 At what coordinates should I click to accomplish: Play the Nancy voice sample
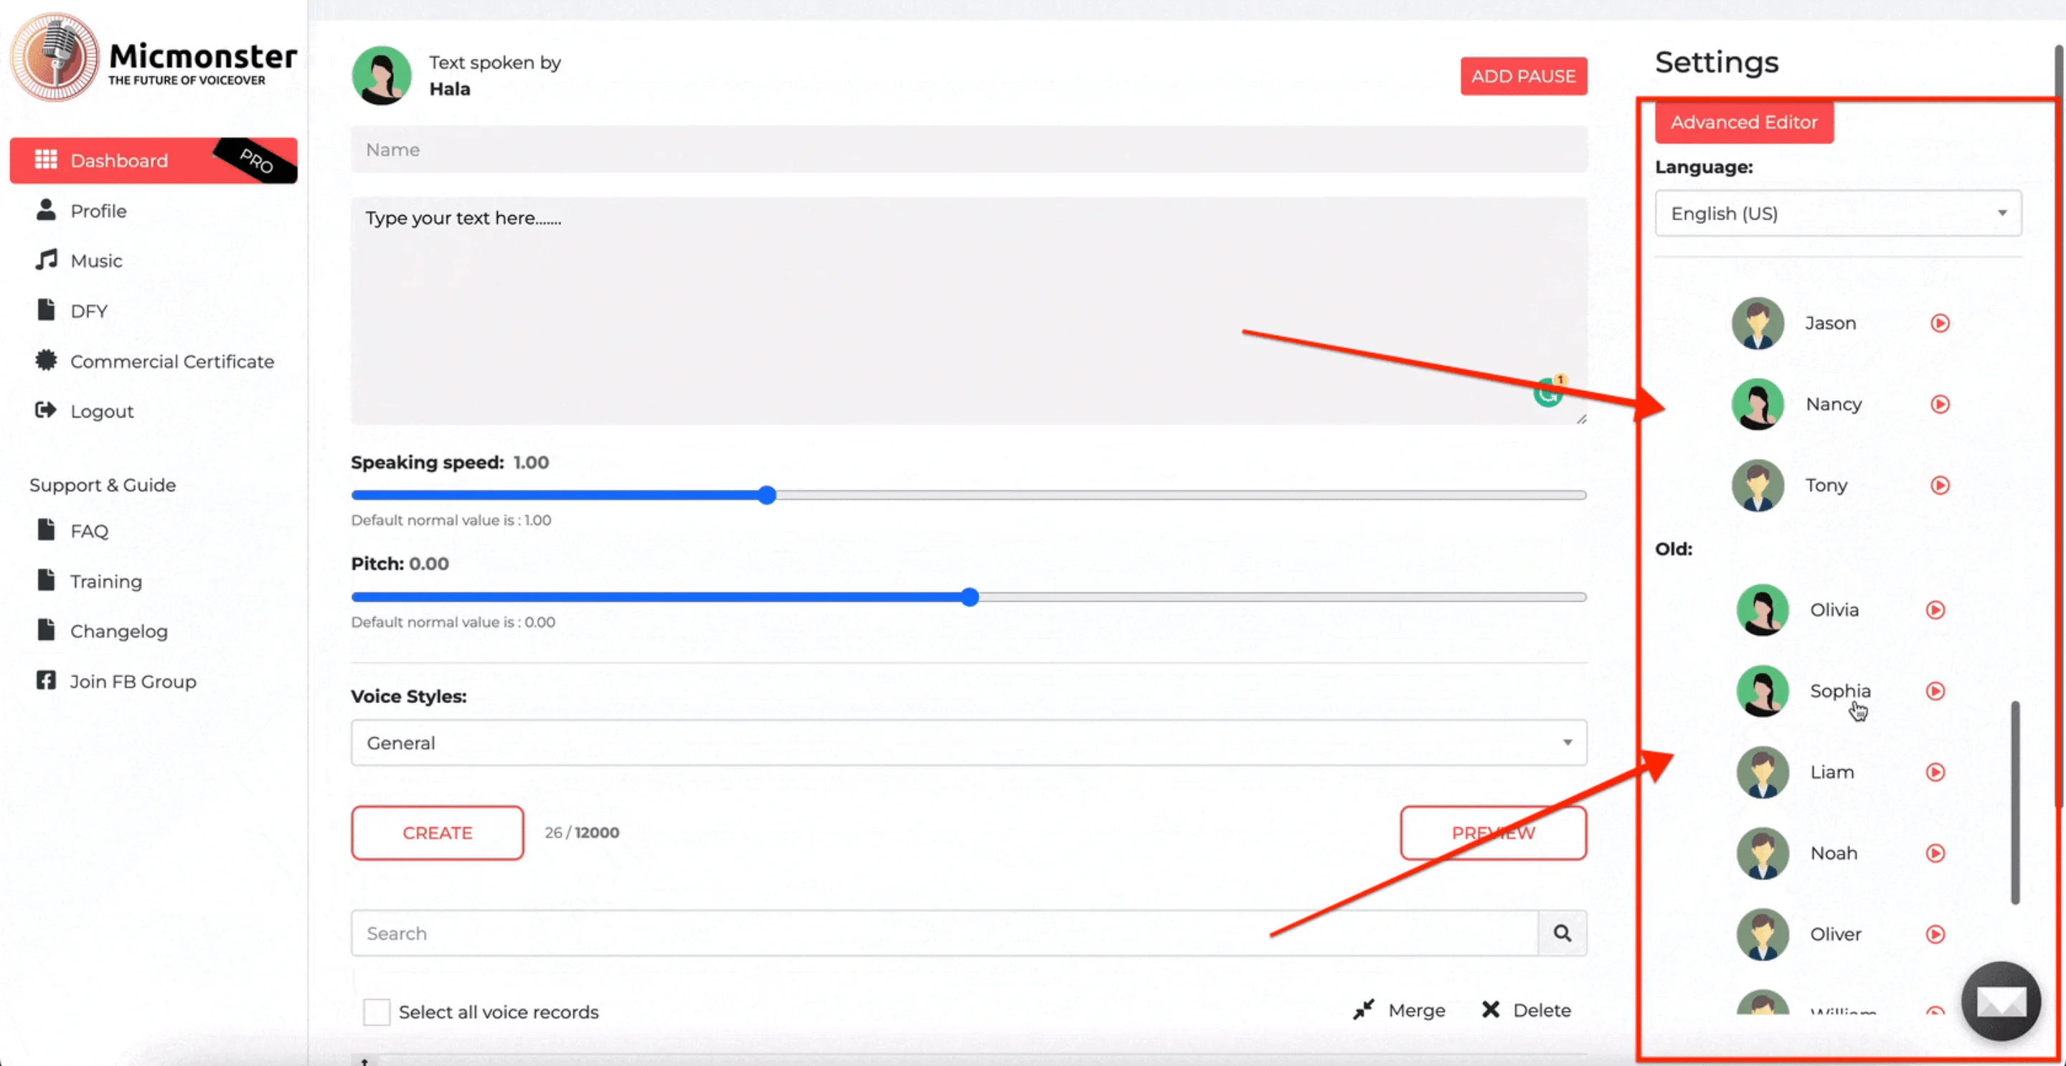[1940, 405]
